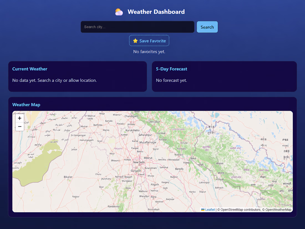Click Bikaner label on the map
Image resolution: width=305 pixels, height=229 pixels.
(68, 177)
